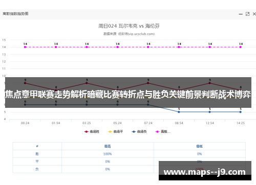Select magenta data point 14 at 00:24

tap(25, 47)
